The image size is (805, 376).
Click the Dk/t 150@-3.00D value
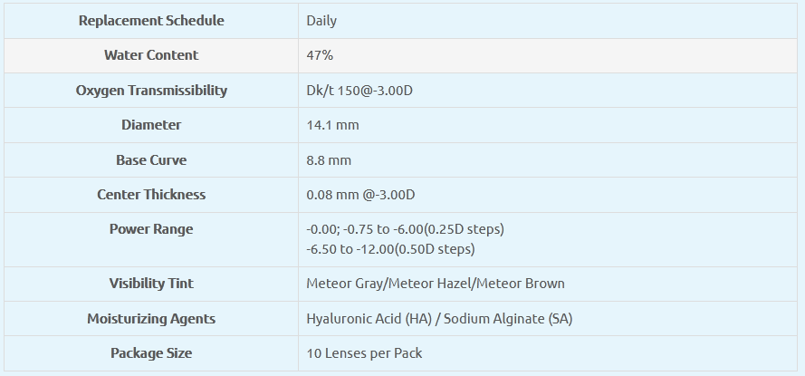coord(359,91)
